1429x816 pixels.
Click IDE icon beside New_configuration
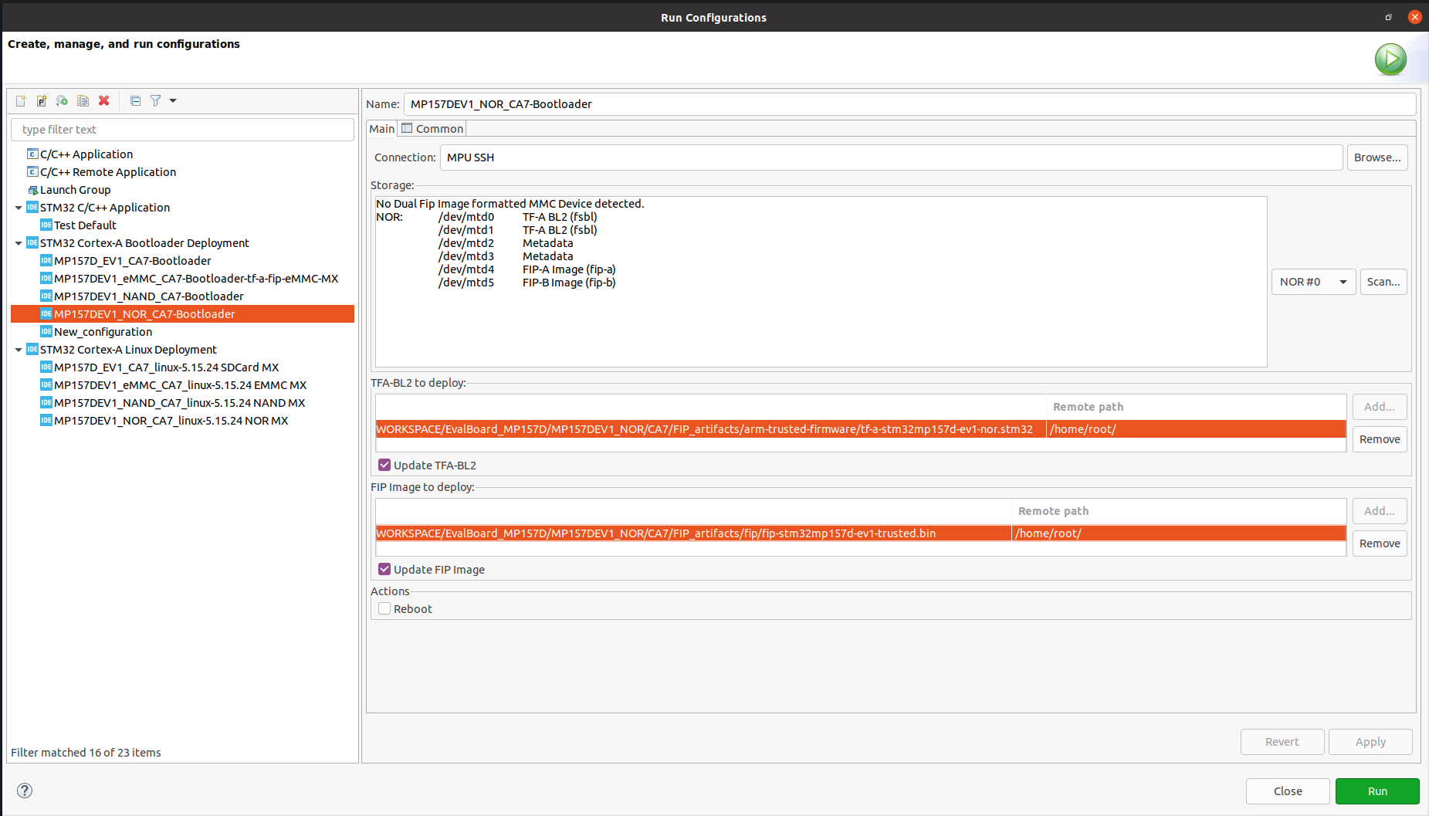pyautogui.click(x=46, y=331)
